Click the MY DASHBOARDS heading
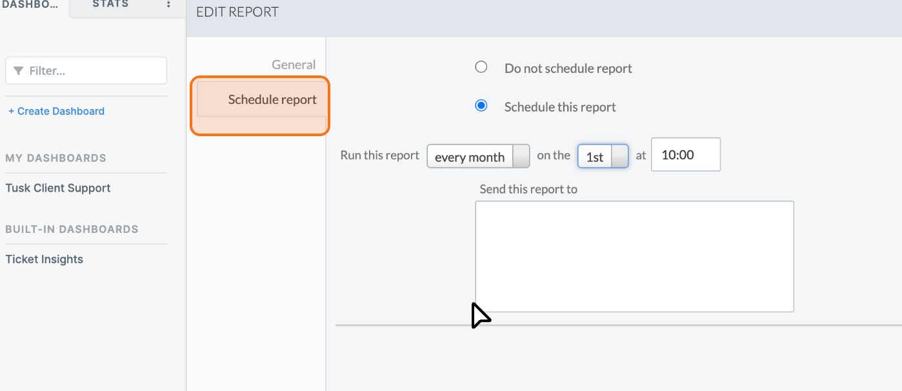Screen dimensions: 902x391 (x=55, y=158)
